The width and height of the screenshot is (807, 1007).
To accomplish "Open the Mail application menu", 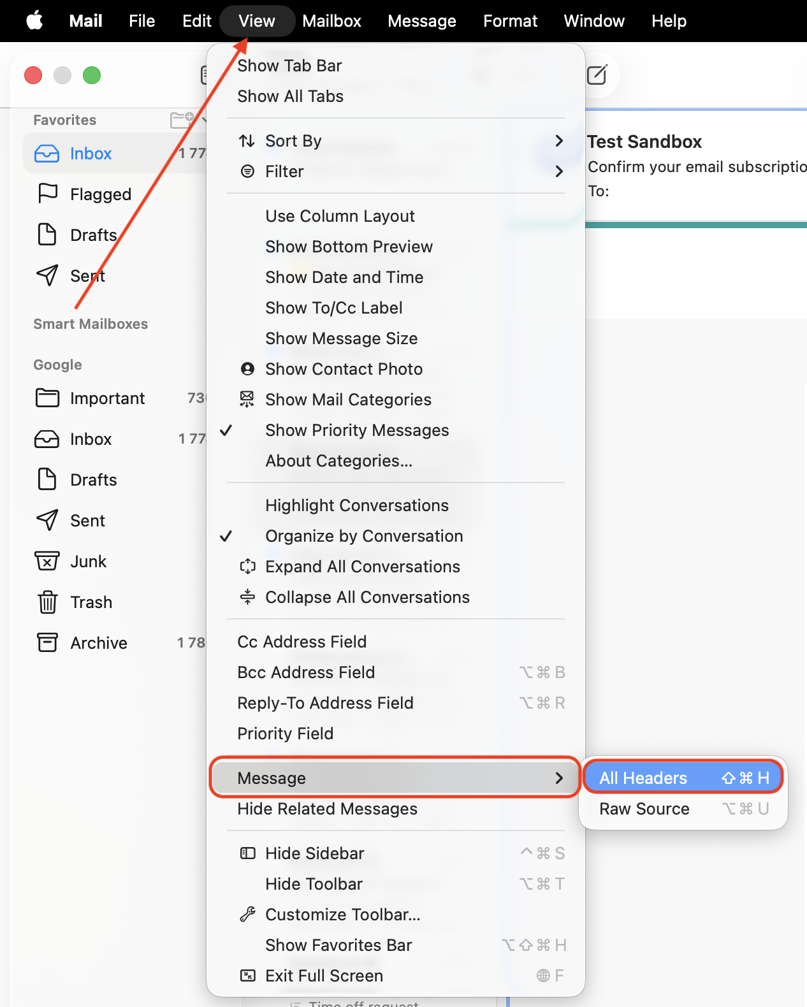I will tap(85, 21).
